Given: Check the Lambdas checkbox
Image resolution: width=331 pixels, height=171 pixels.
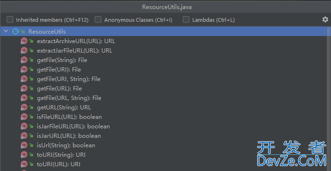Looking at the screenshot, I should point(186,19).
